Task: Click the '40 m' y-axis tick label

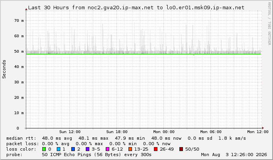Action: coord(19,67)
